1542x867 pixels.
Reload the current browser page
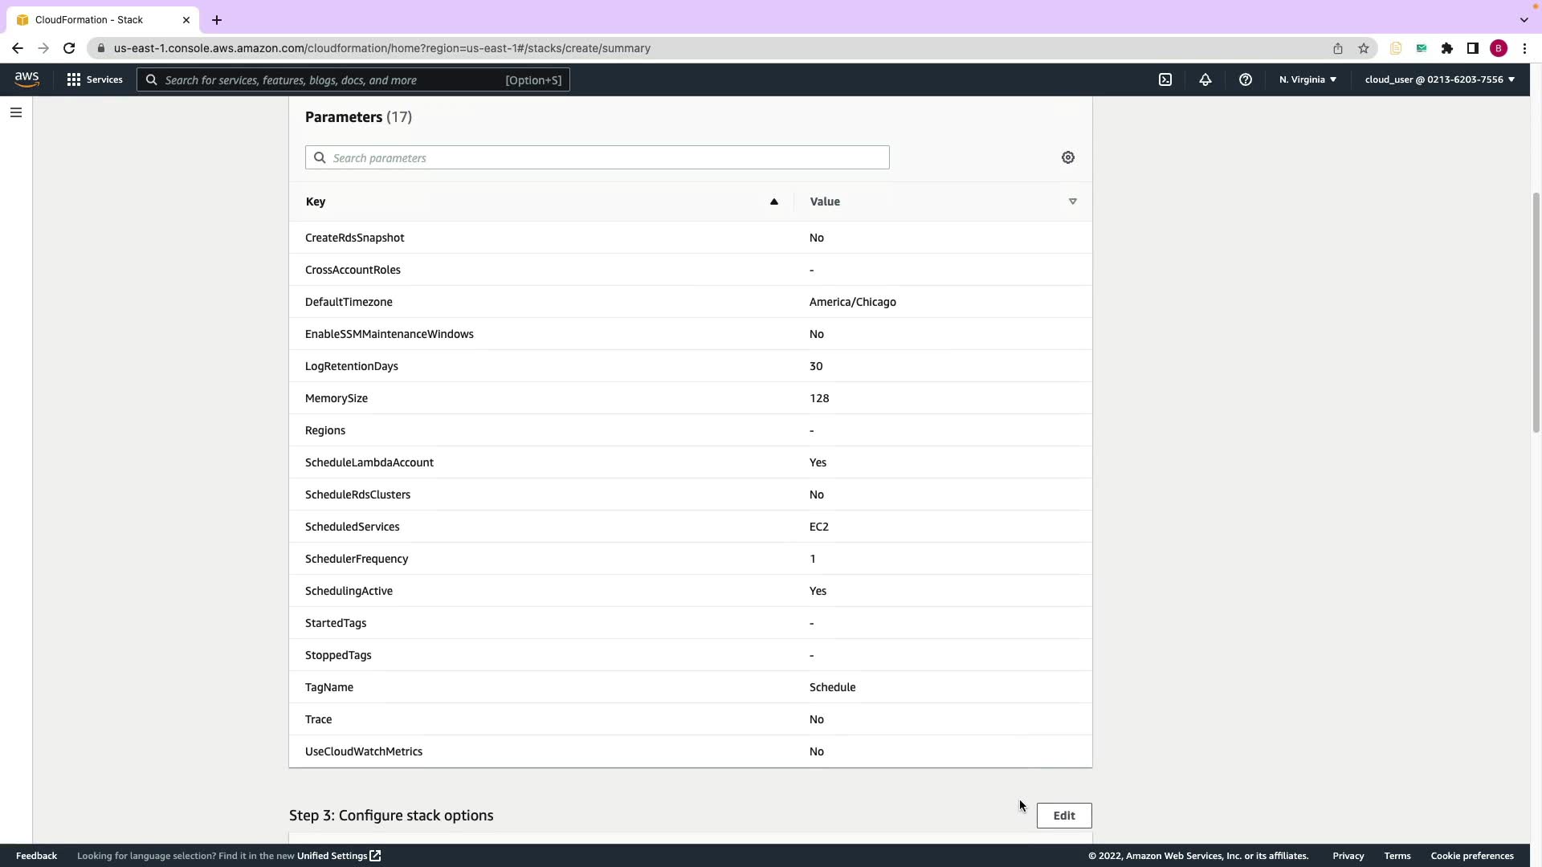point(69,48)
